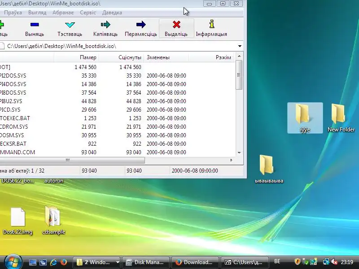Click the horizontal scrollbar right arrow
The image size is (359, 269).
pyautogui.click(x=232, y=161)
